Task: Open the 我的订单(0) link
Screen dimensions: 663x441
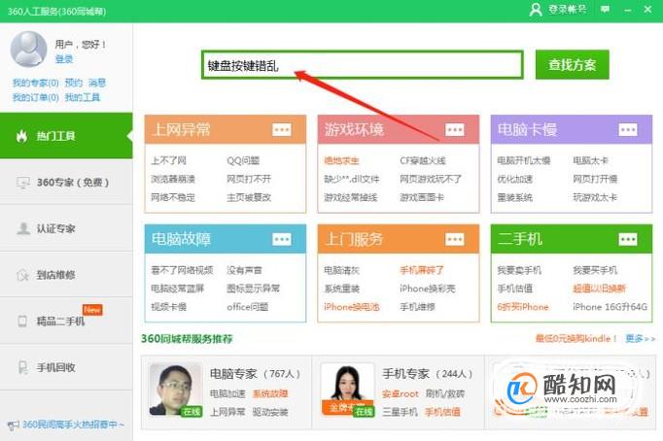Action: (x=36, y=97)
